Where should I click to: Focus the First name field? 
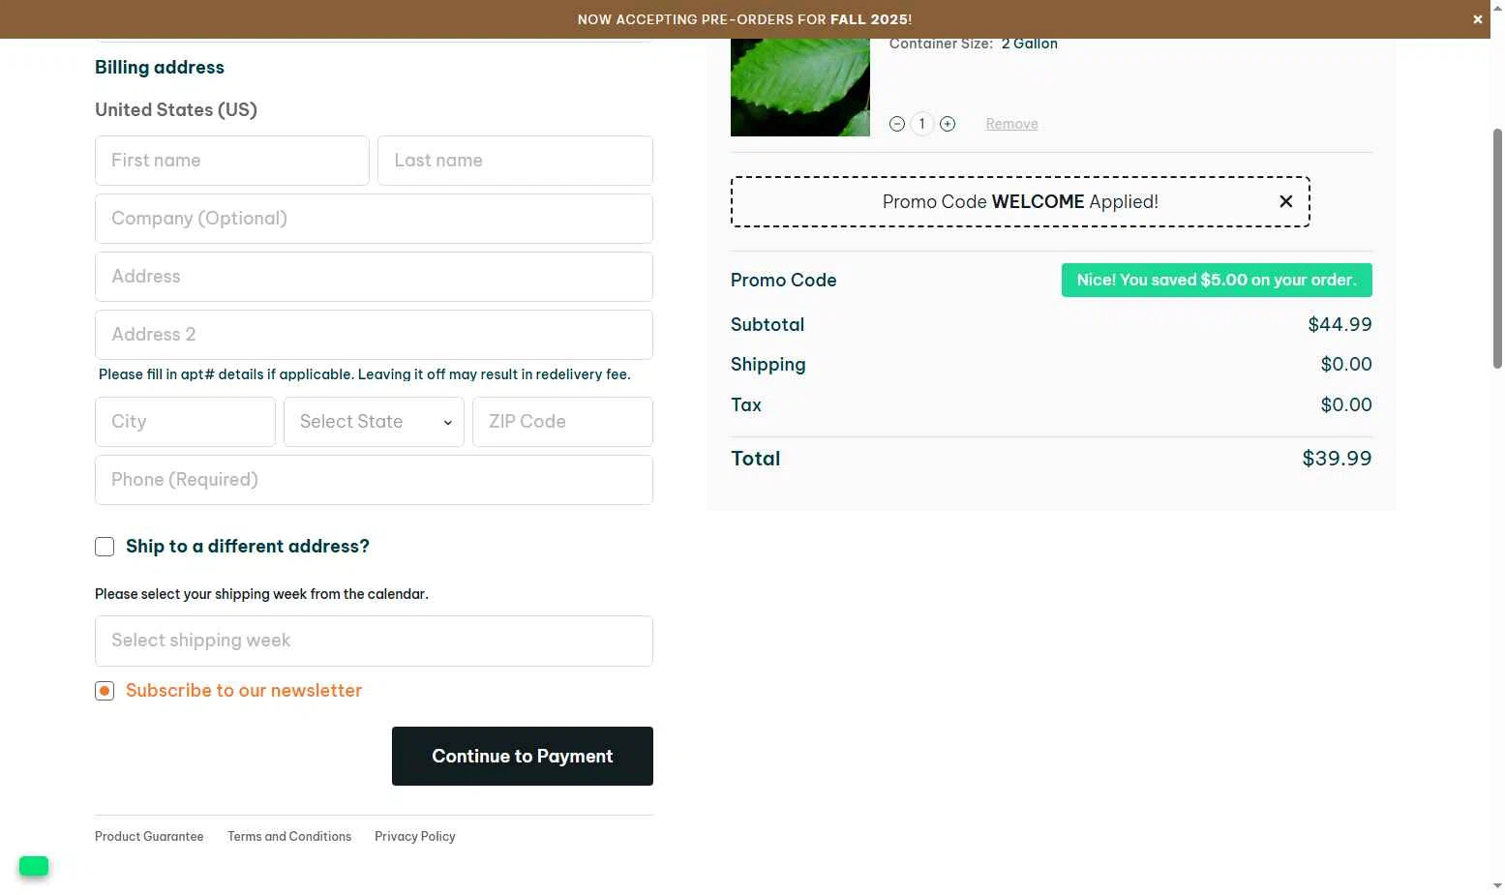tap(232, 161)
